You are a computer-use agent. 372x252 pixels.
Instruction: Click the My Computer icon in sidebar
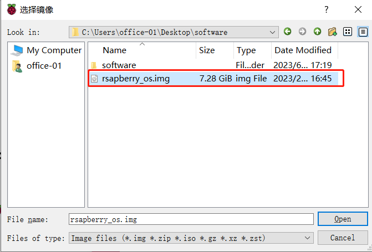click(x=17, y=50)
